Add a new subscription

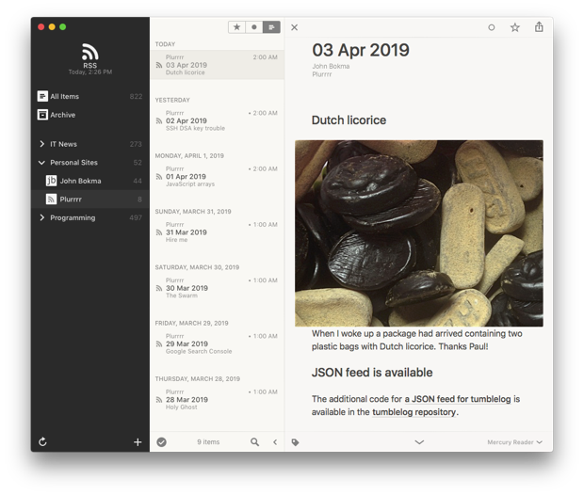click(138, 442)
